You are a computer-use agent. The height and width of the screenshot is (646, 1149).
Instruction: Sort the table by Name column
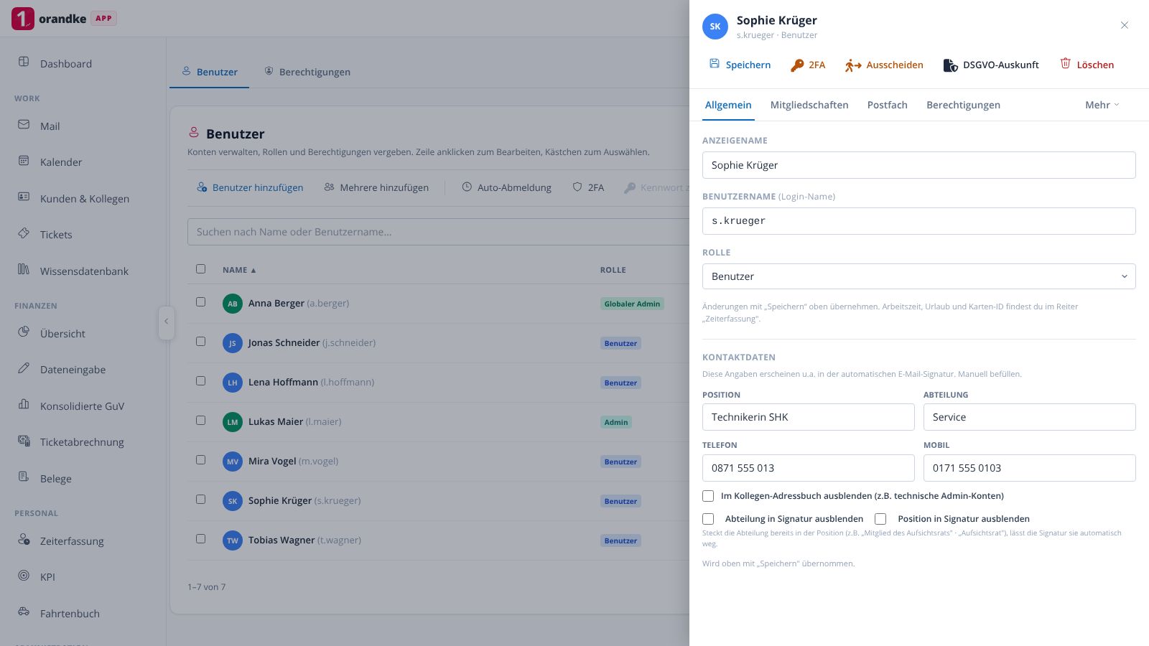tap(239, 270)
